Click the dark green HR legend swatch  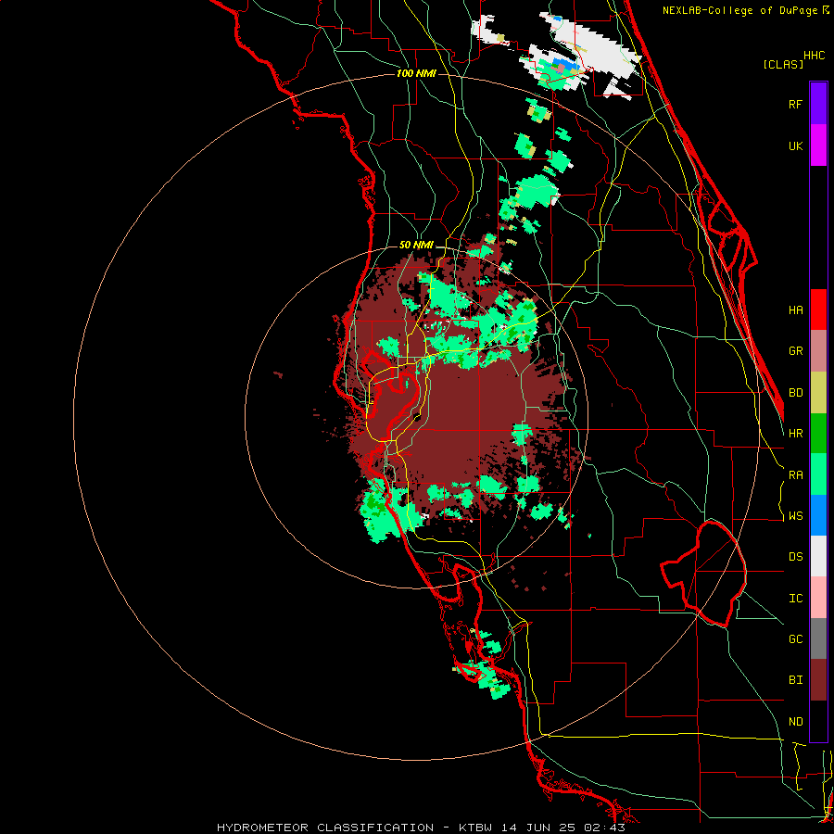(818, 434)
